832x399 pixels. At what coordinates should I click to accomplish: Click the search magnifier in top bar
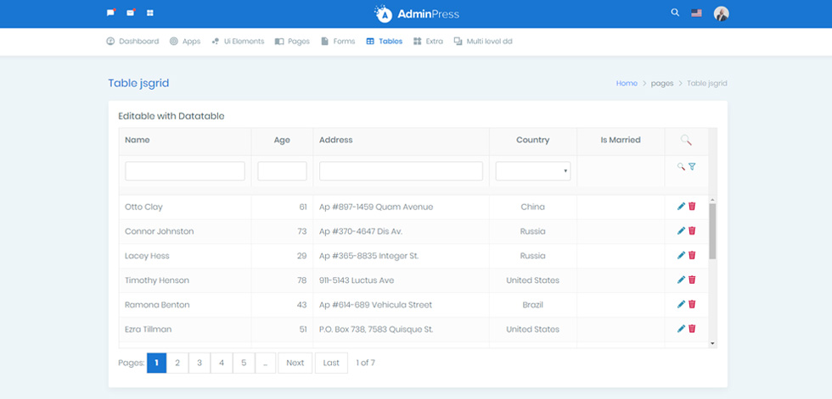point(675,13)
